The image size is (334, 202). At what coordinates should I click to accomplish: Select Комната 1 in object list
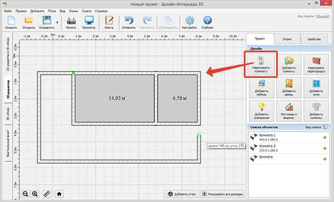pyautogui.click(x=289, y=137)
